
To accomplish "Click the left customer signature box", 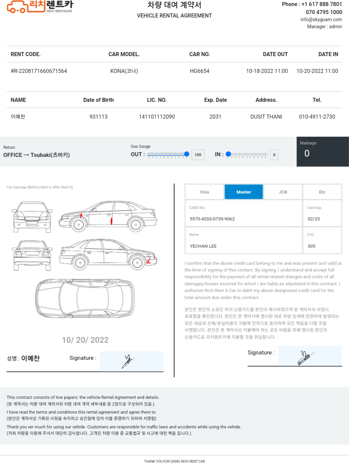I will pyautogui.click(x=132, y=361).
